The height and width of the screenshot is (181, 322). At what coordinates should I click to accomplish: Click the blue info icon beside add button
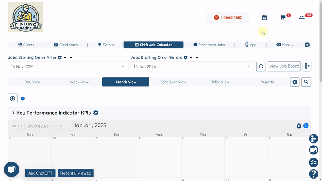[x=23, y=99]
